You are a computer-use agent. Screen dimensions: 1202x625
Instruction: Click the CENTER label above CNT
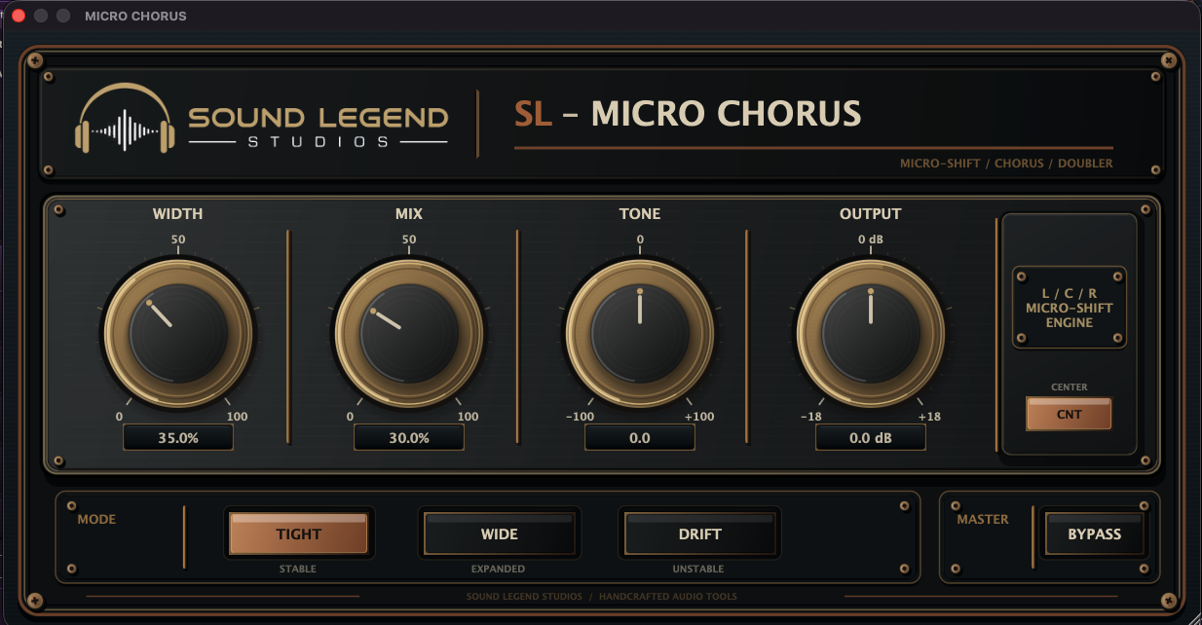click(x=1069, y=386)
